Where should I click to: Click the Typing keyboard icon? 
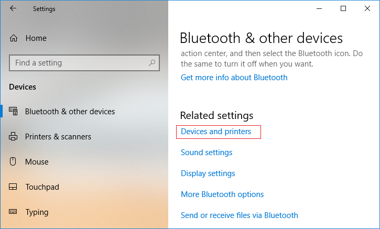click(x=14, y=212)
